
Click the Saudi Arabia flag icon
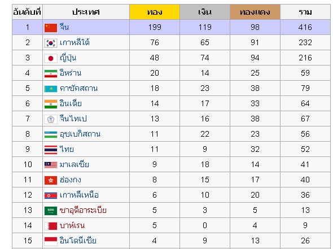click(x=51, y=211)
